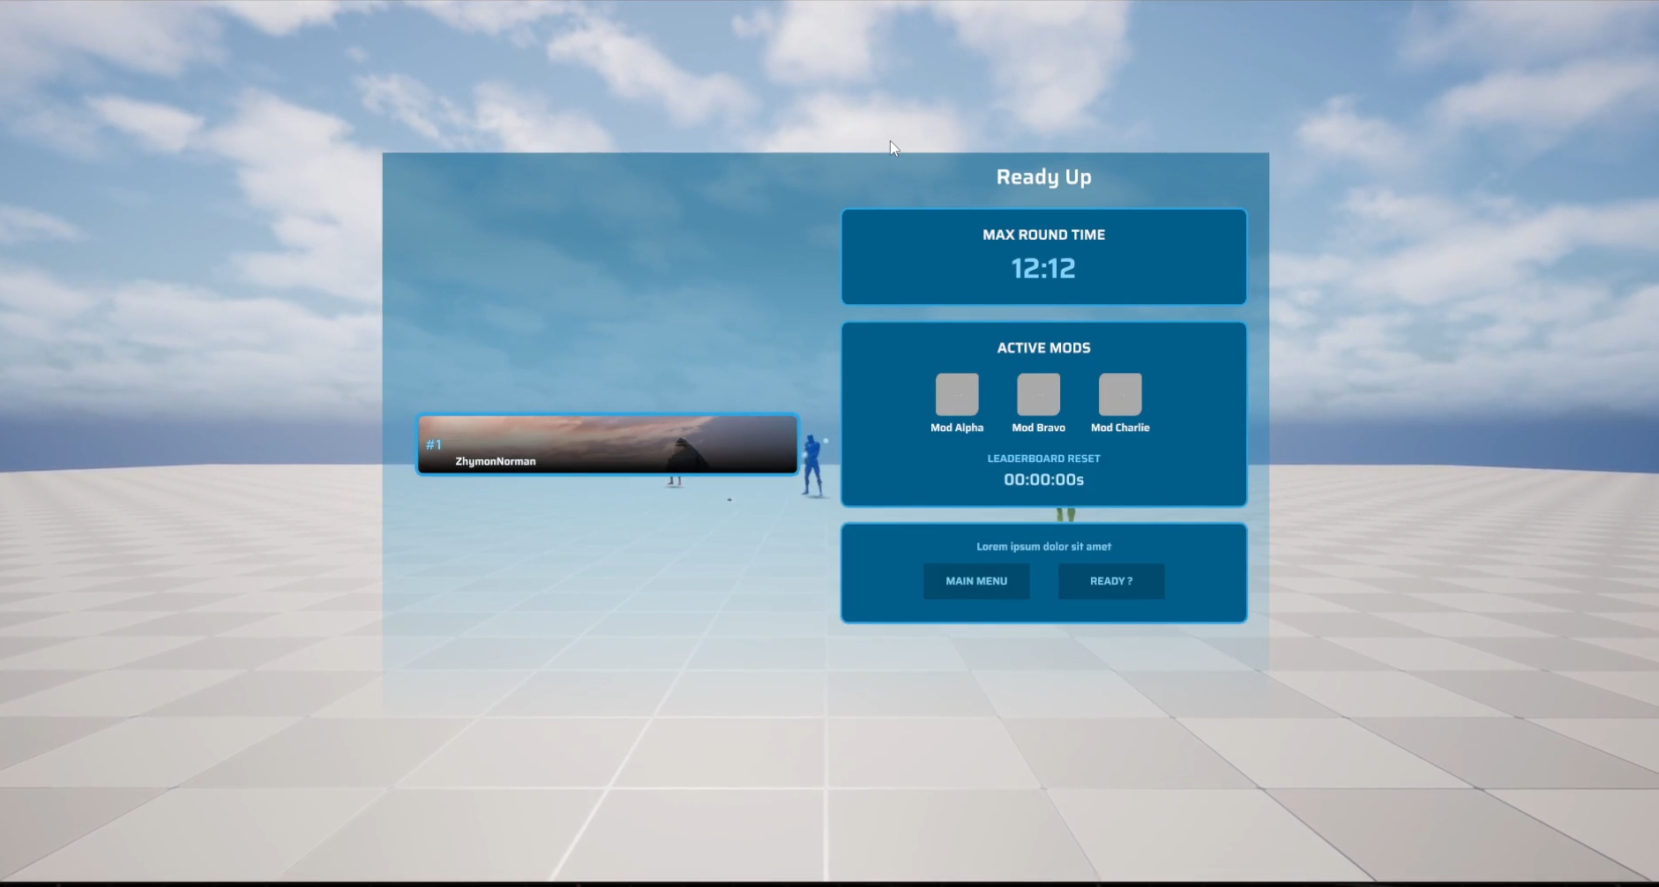Click the ACTIVE MODS heading
Image resolution: width=1659 pixels, height=887 pixels.
pos(1043,347)
